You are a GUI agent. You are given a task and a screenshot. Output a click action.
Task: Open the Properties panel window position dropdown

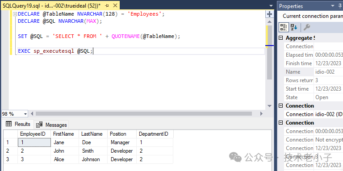point(333,6)
